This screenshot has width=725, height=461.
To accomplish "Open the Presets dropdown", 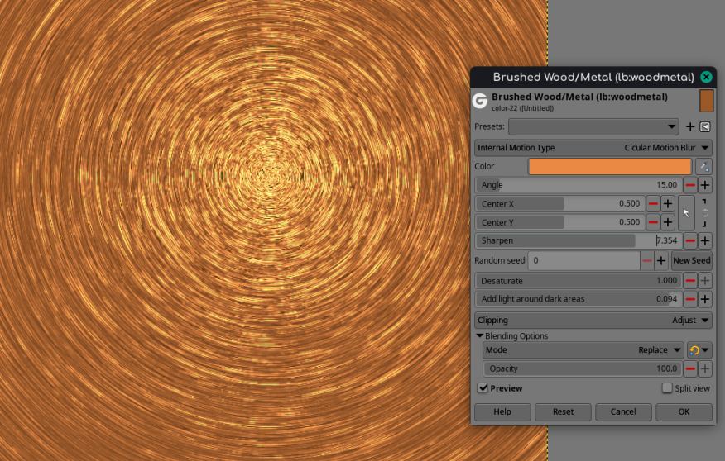I will point(593,127).
